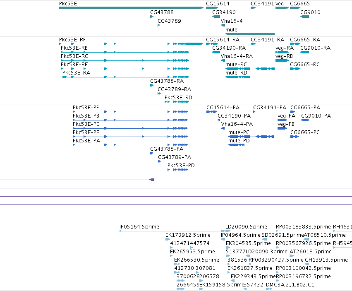Open the Pkc53E-RF transcript label
Screen dimensions: 352x291
pyautogui.click(x=72, y=40)
